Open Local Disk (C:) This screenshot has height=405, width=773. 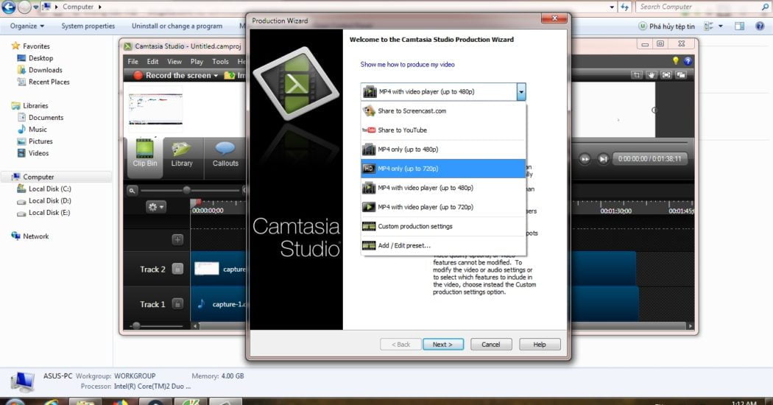pos(50,189)
